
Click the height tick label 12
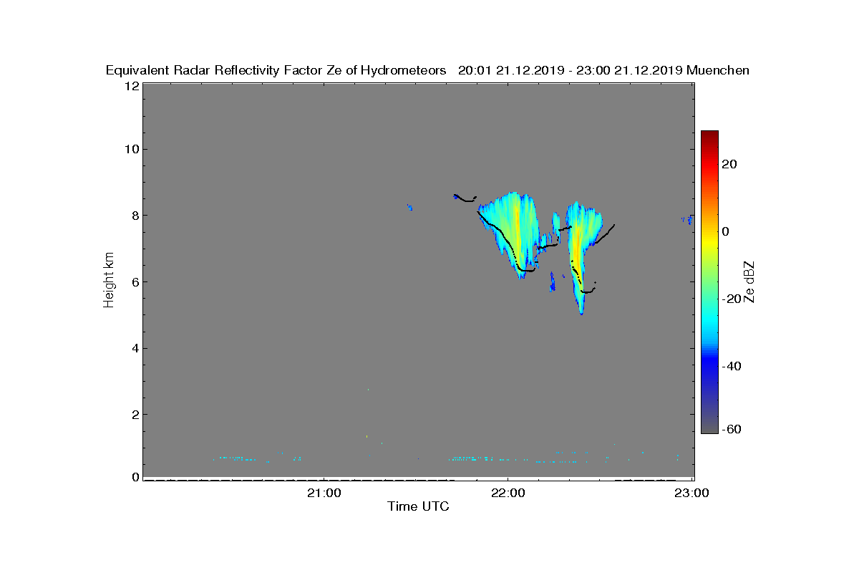(x=131, y=86)
